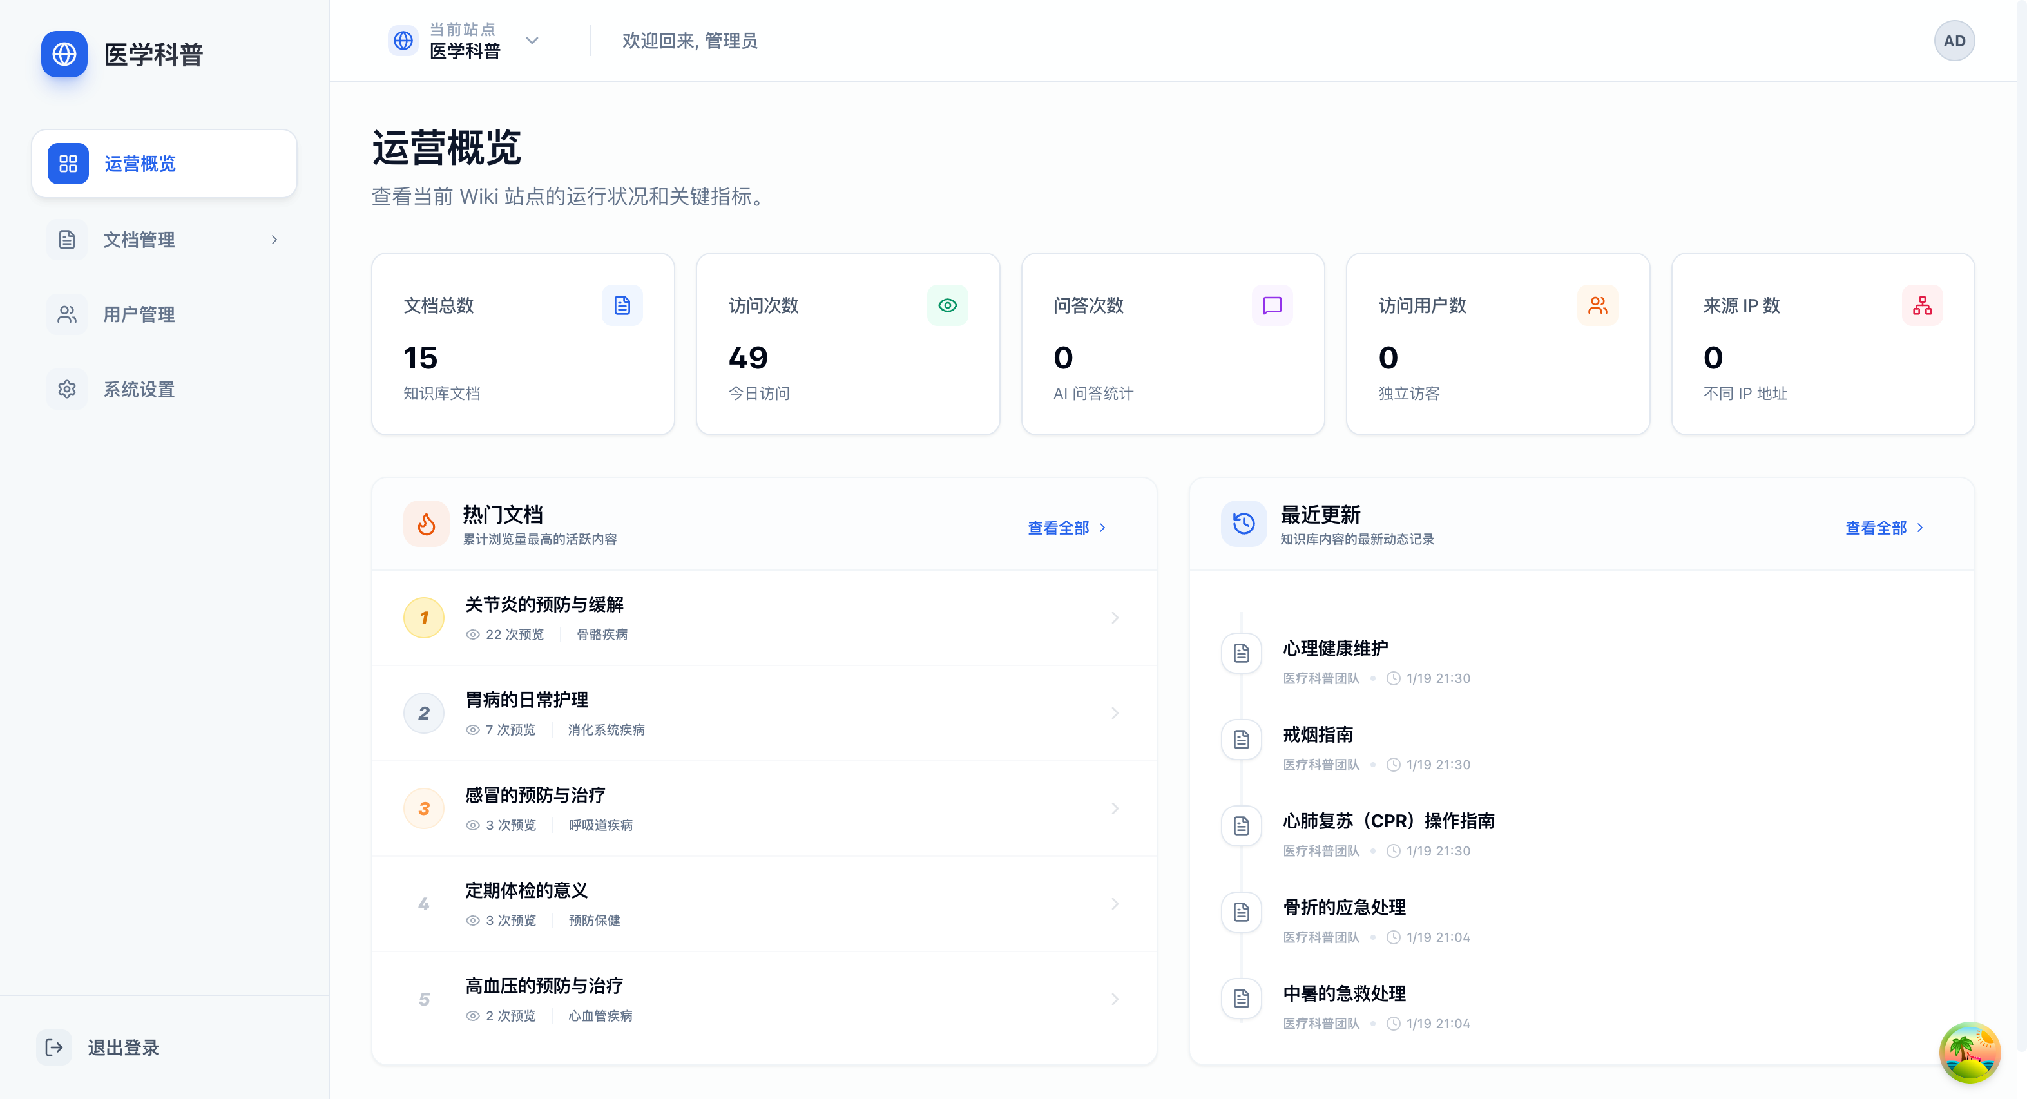Click the logout arrow icon beside 退出登录
This screenshot has width=2027, height=1099.
pos(53,1047)
